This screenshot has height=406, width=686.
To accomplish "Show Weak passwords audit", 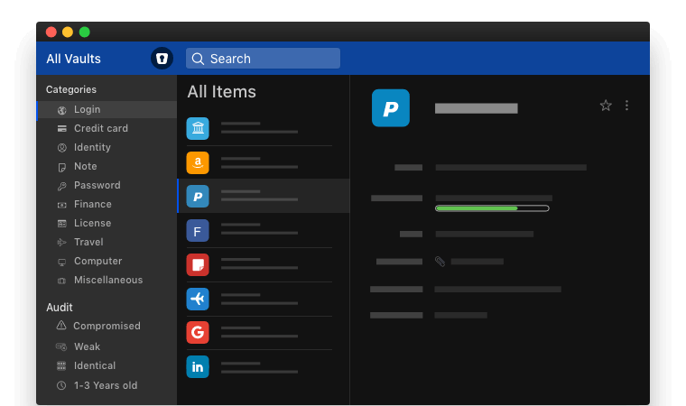I will coord(87,346).
